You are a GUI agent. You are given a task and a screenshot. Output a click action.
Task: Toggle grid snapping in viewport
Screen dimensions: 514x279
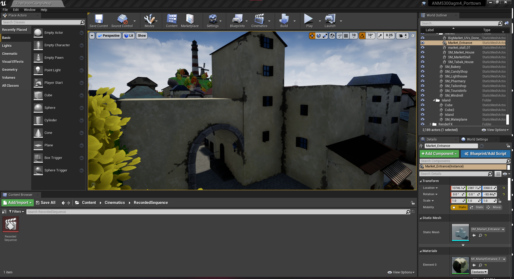pos(346,36)
